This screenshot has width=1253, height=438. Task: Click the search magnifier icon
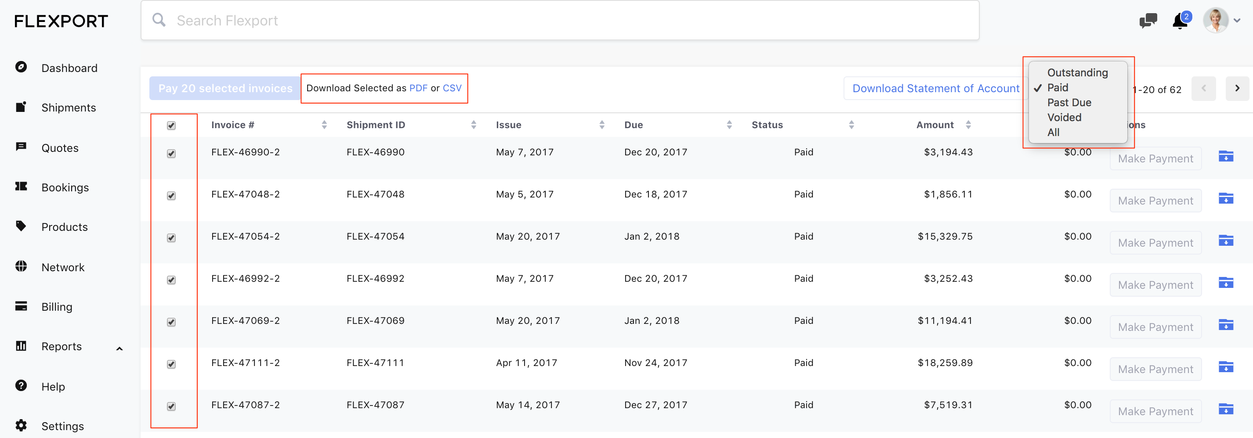point(159,20)
